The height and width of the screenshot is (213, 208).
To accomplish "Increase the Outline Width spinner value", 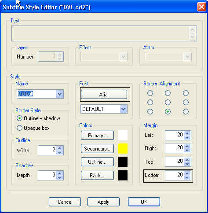I will coord(59,148).
